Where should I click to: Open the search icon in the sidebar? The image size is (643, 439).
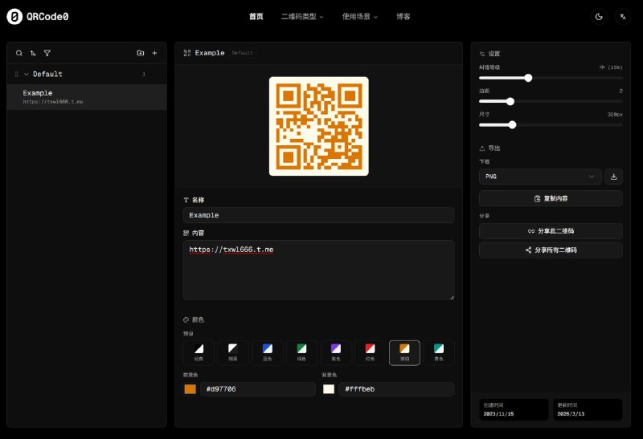pyautogui.click(x=18, y=53)
